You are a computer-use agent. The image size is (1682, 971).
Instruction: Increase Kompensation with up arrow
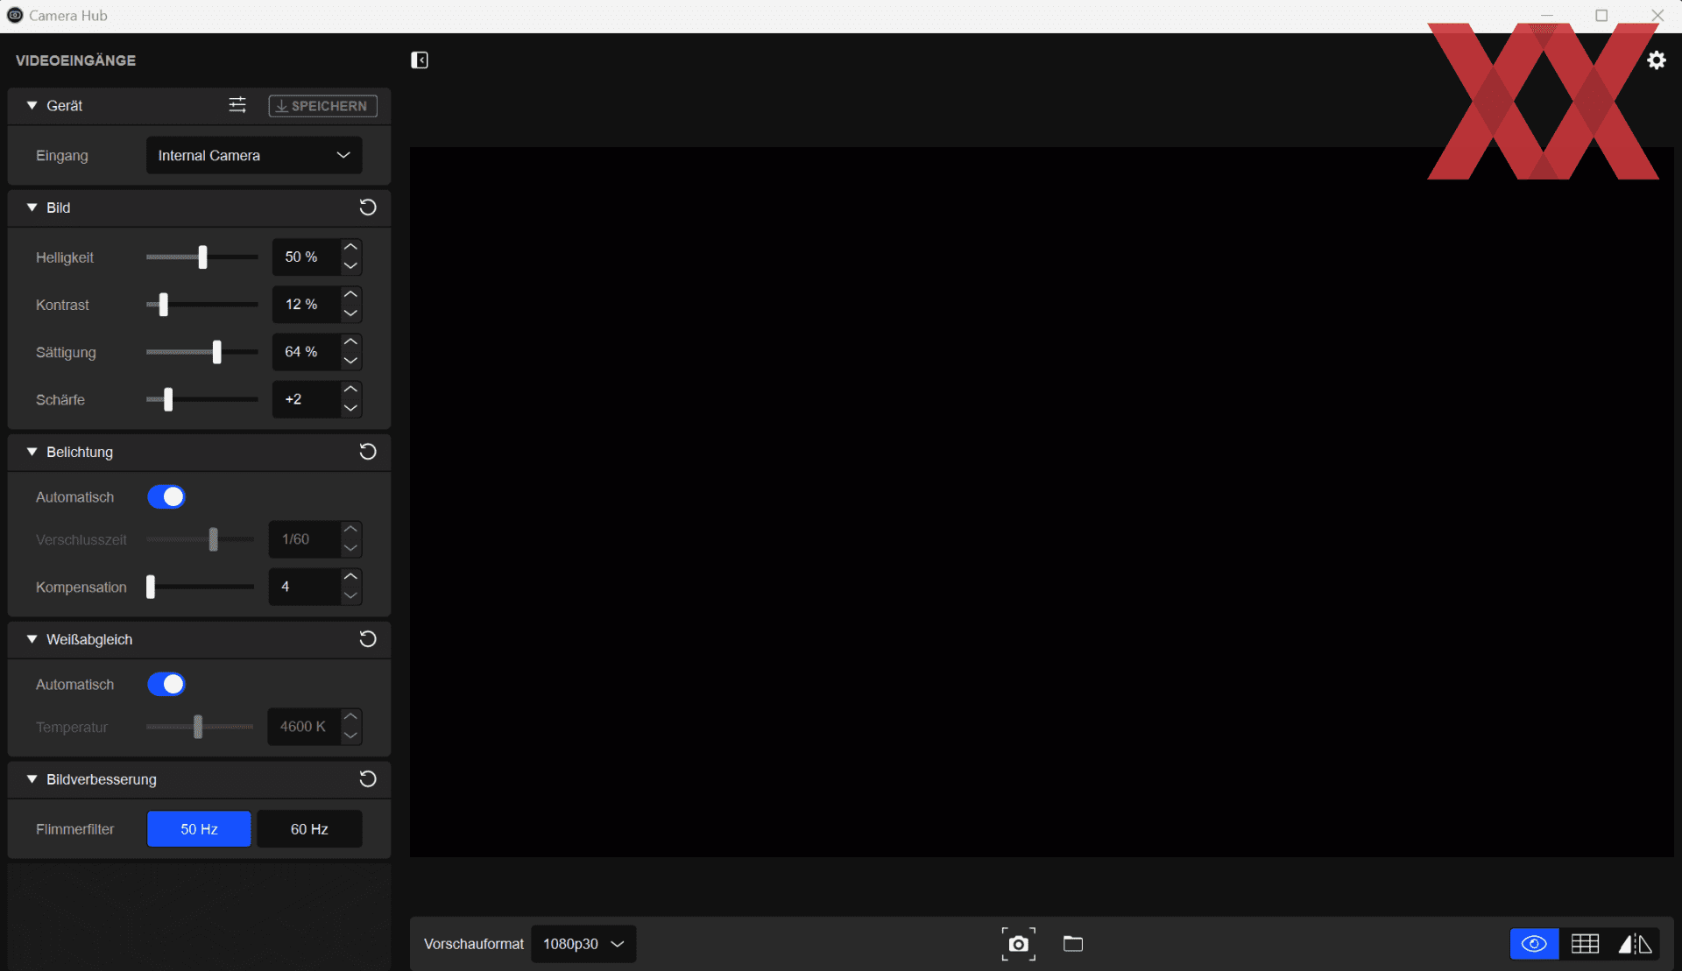click(x=350, y=576)
